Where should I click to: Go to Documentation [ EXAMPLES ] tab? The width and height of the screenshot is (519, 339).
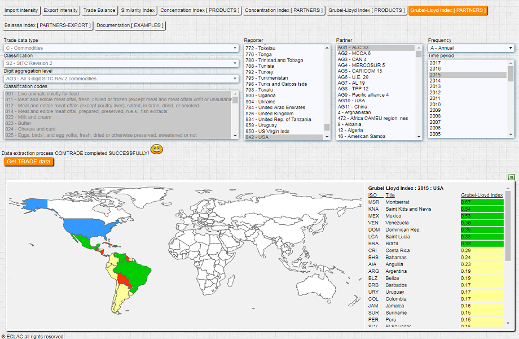click(130, 25)
